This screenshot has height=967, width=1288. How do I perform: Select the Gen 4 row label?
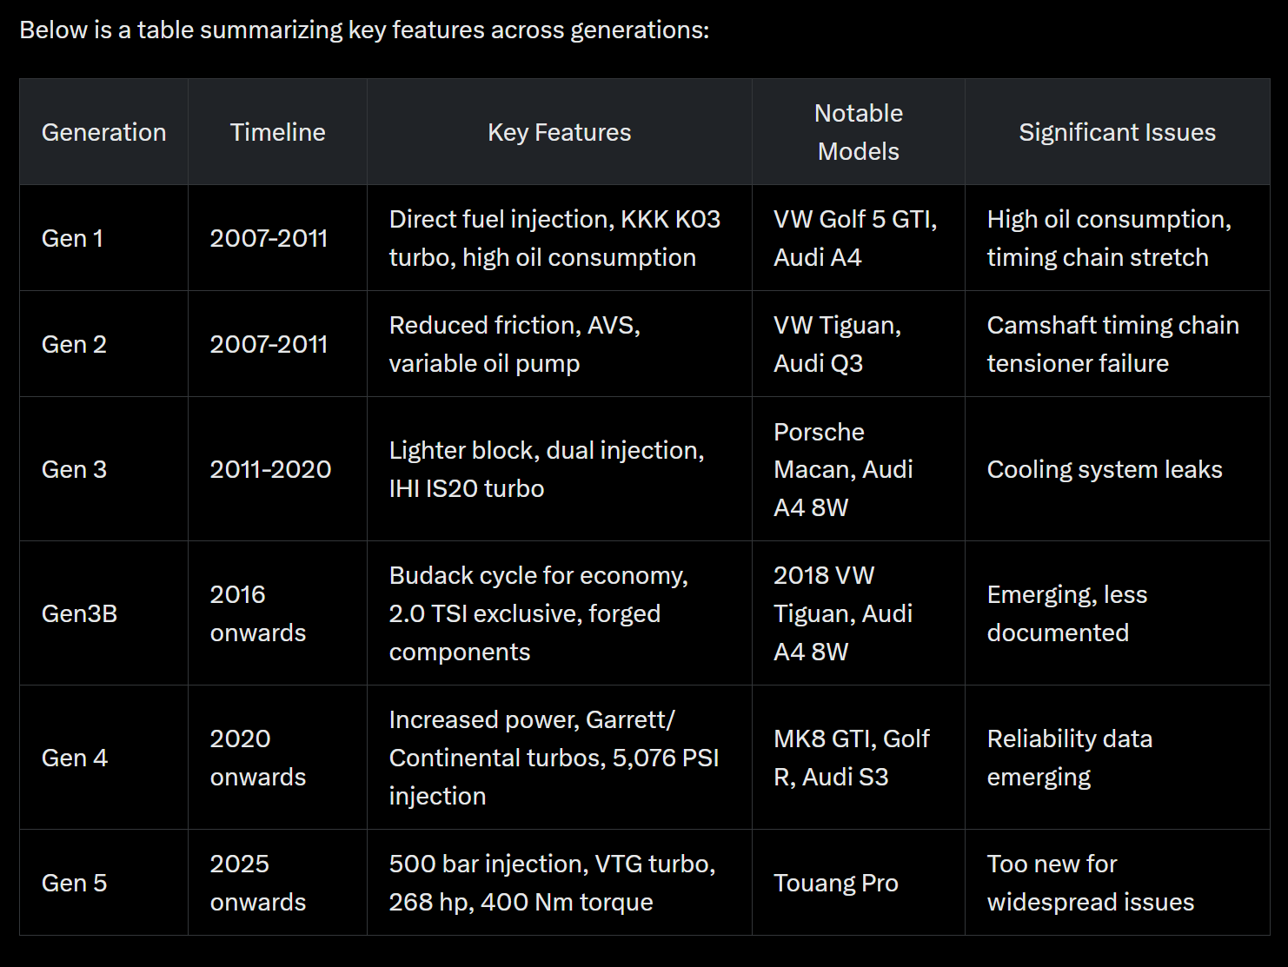point(75,758)
